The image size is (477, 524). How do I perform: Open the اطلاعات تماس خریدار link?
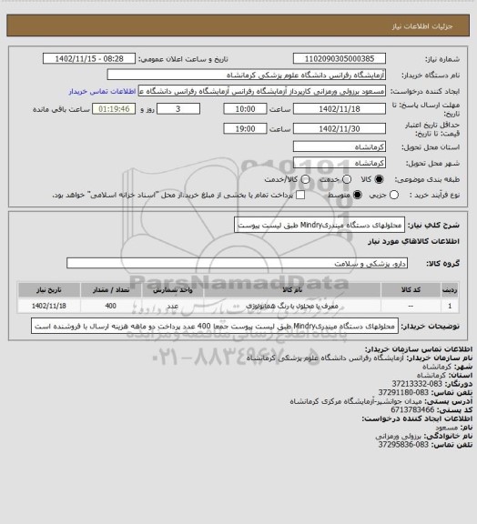click(x=102, y=91)
